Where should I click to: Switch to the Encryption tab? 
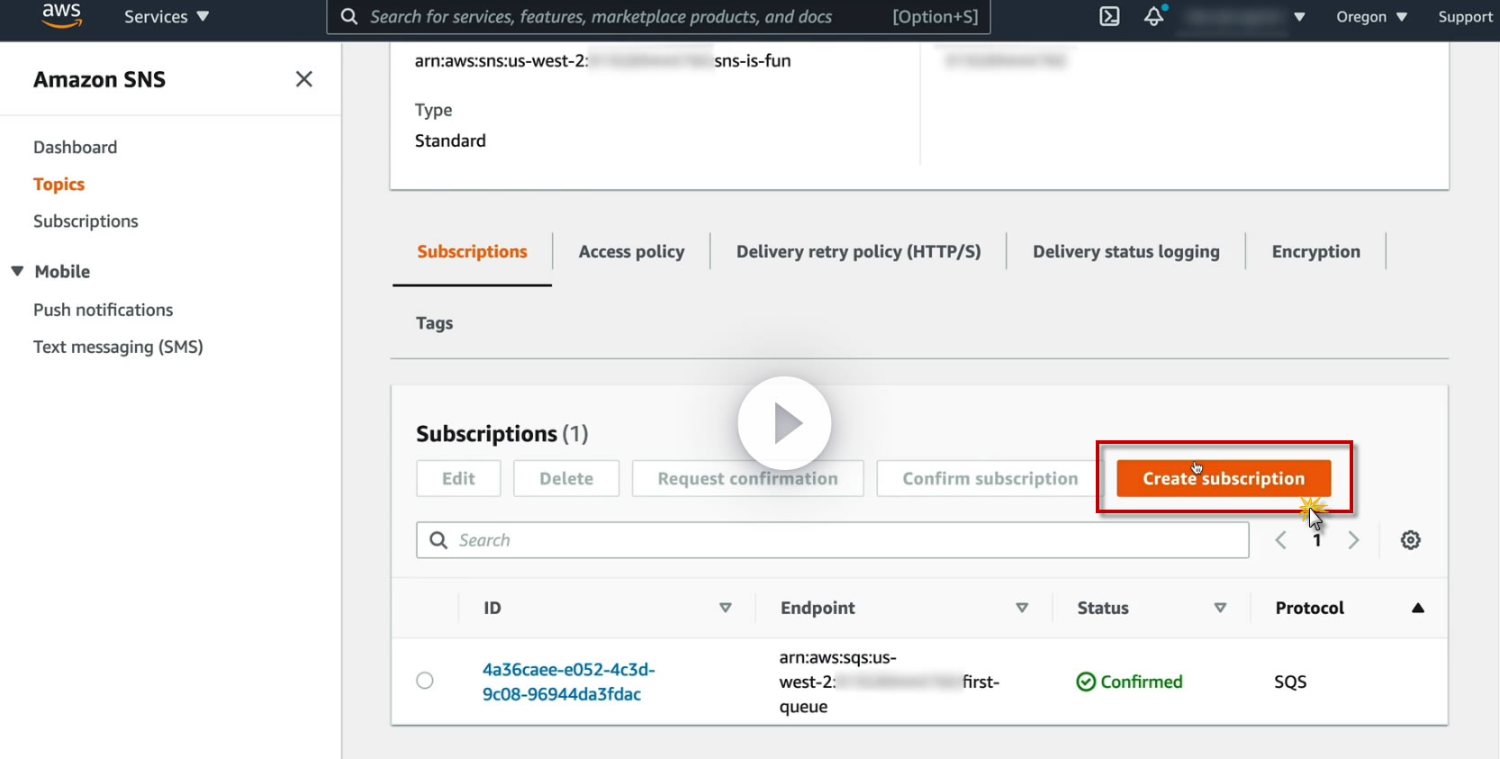point(1315,252)
